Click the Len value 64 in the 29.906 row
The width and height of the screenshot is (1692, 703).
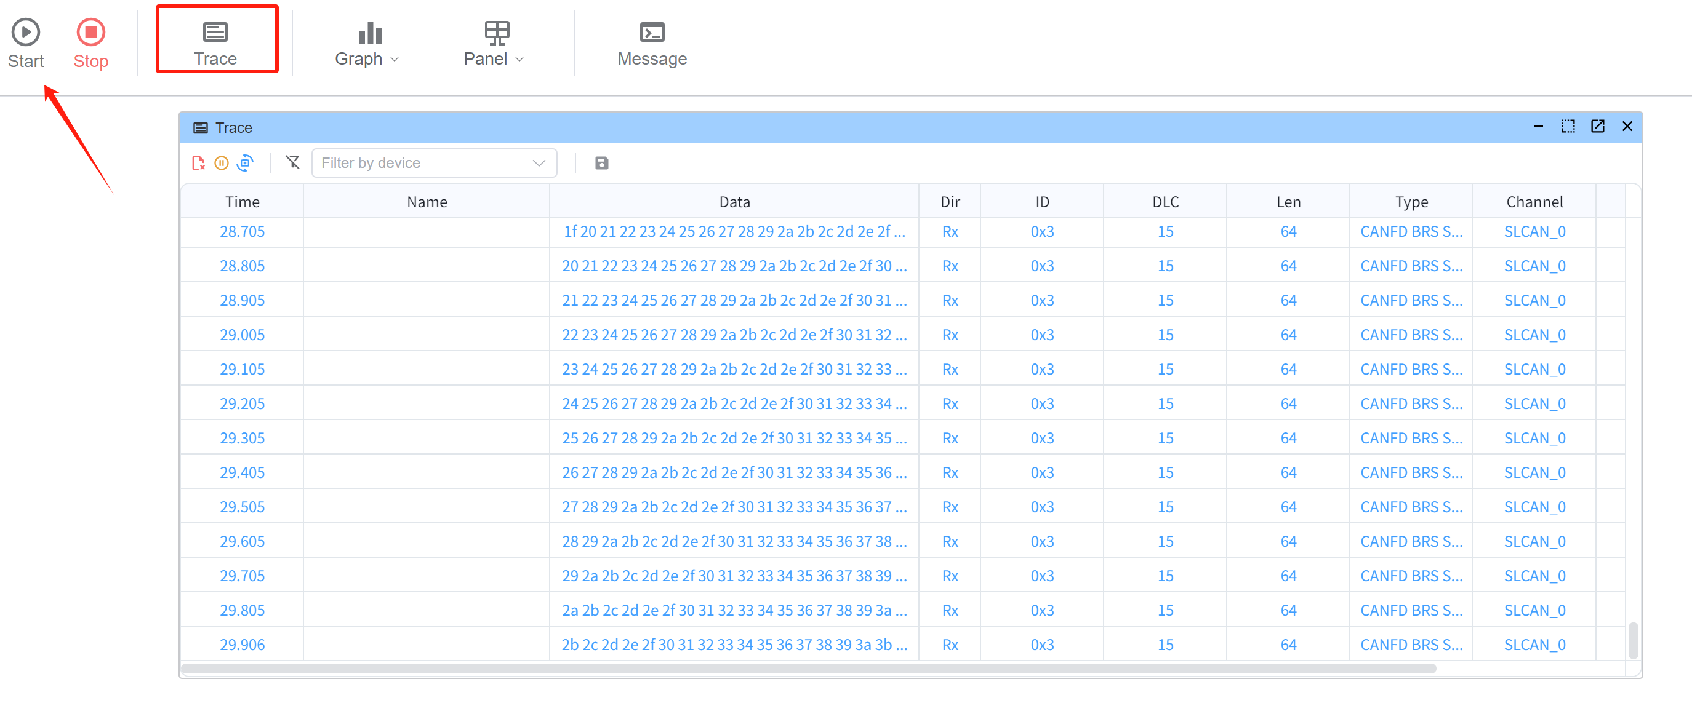(x=1289, y=645)
